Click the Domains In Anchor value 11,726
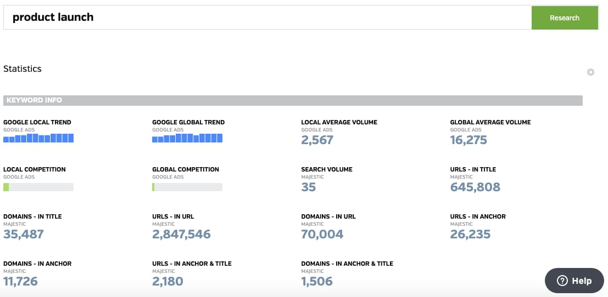 click(x=20, y=281)
